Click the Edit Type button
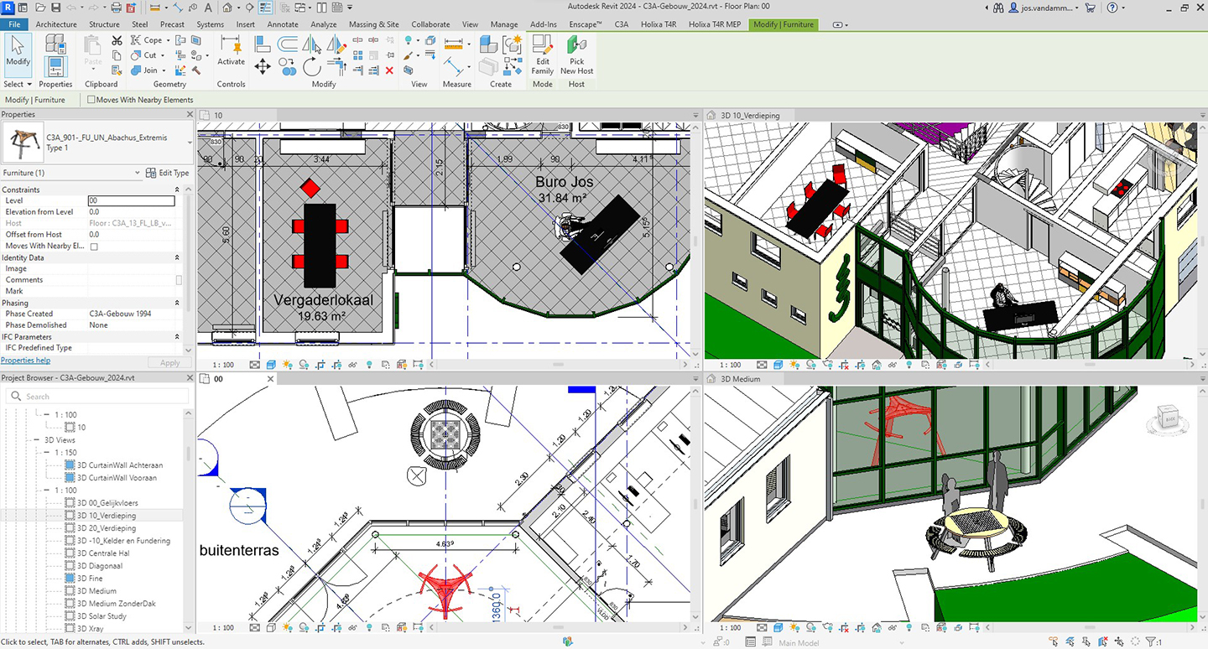1208x649 pixels. click(x=168, y=173)
